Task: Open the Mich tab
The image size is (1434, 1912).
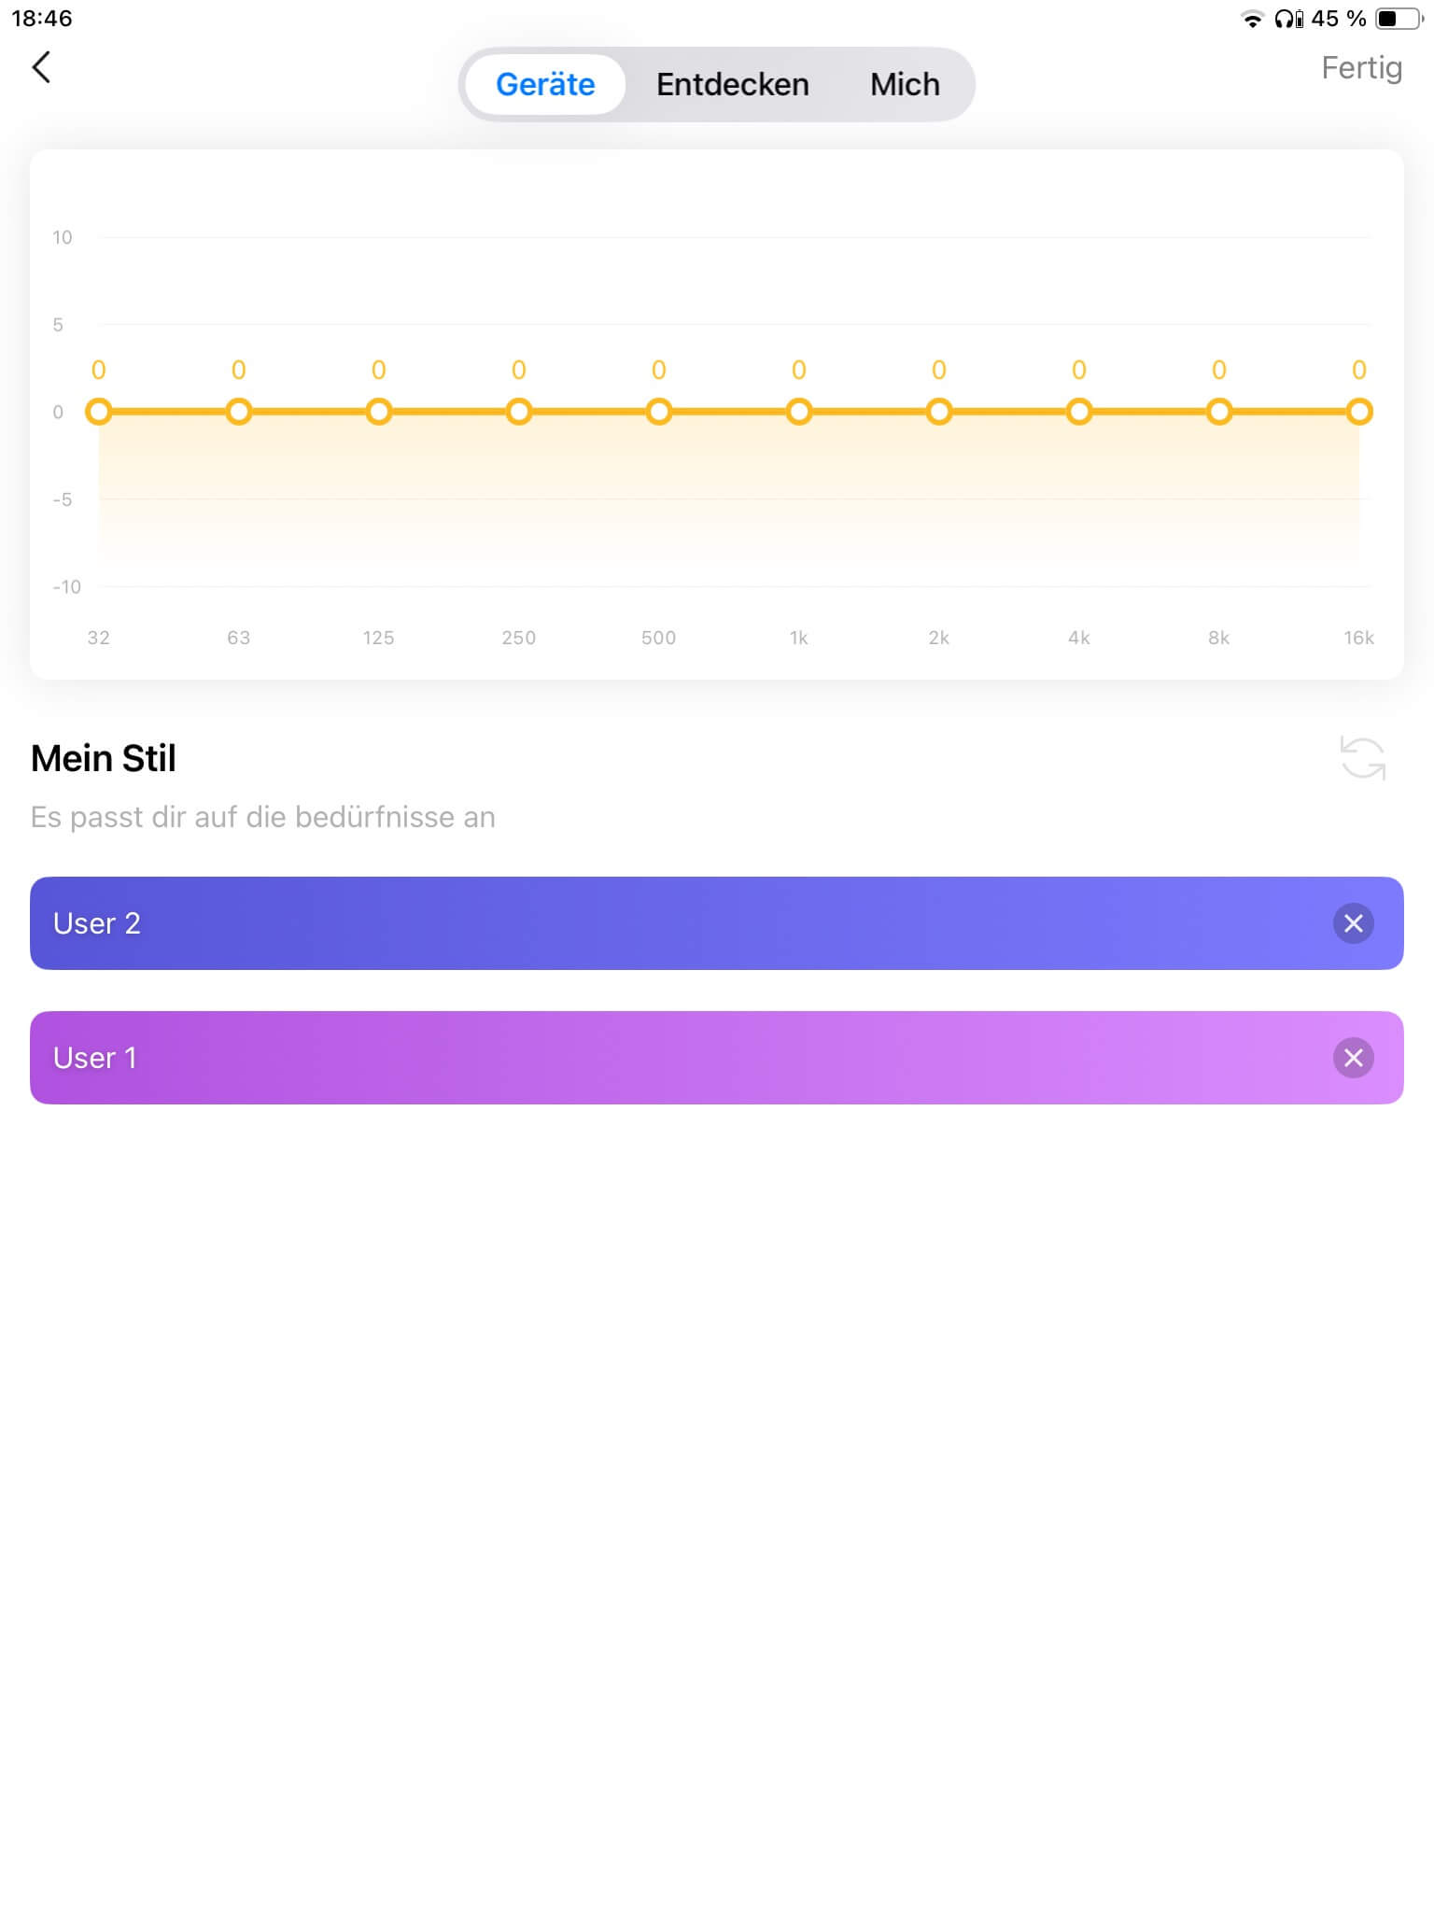Action: click(x=905, y=84)
